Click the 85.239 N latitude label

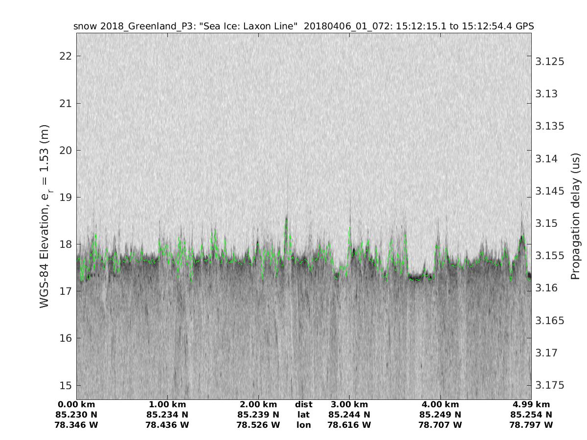click(258, 415)
